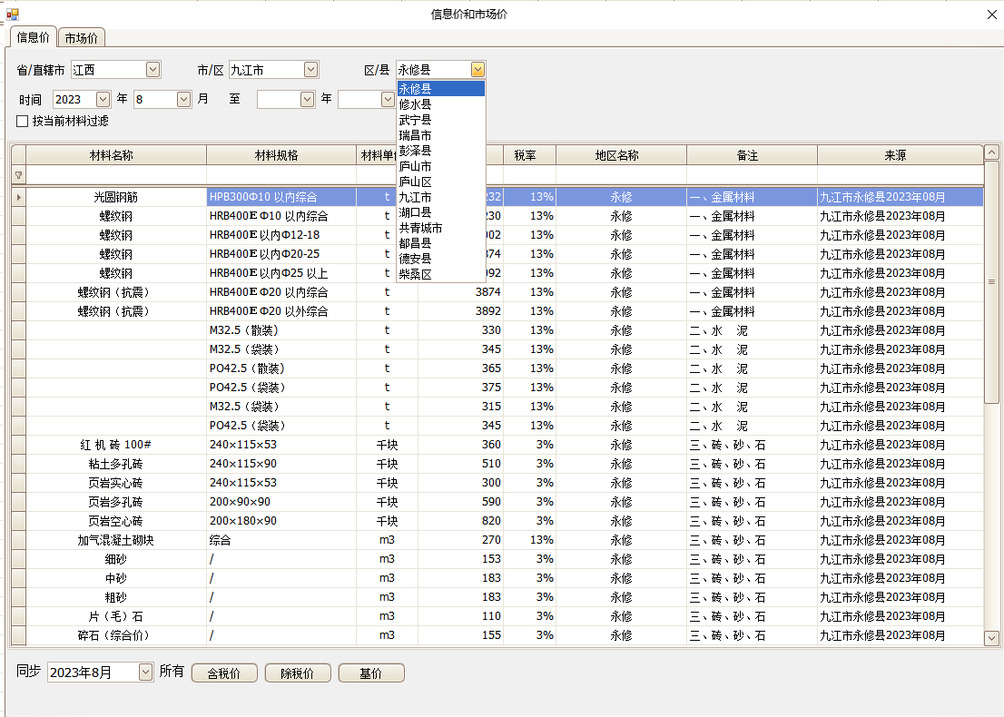1004x717 pixels.
Task: Close the 信息价和市场价 window
Action: tap(992, 15)
